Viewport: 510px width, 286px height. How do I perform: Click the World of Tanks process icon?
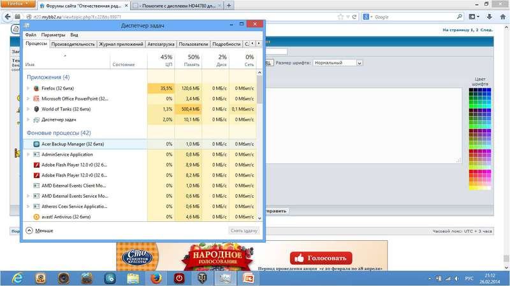coord(36,109)
